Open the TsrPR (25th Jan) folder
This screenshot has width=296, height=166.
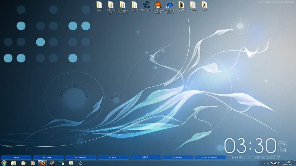point(111,7)
